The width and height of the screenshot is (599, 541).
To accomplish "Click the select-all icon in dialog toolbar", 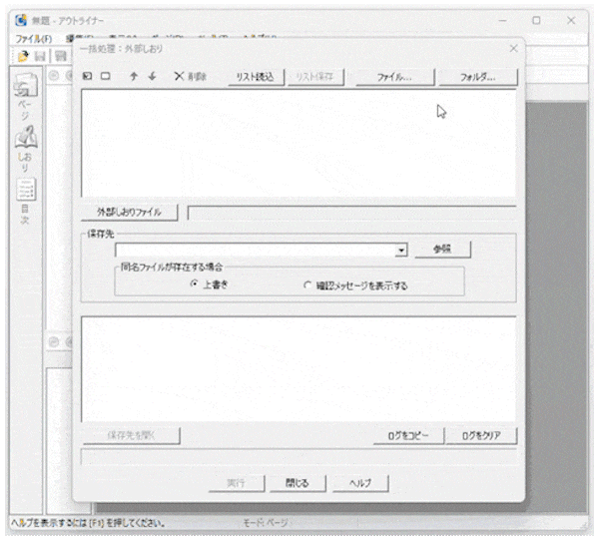I will click(88, 76).
